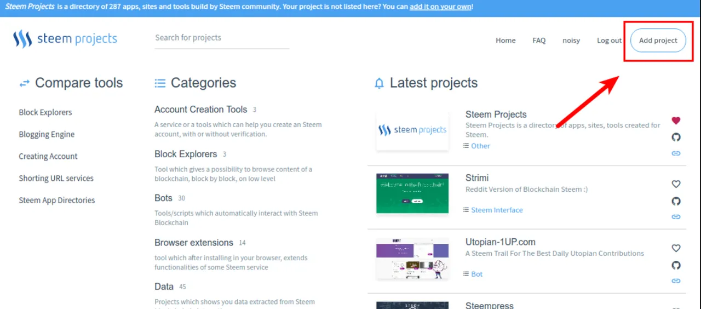Follow the 'add it on your own' banner link

click(441, 7)
